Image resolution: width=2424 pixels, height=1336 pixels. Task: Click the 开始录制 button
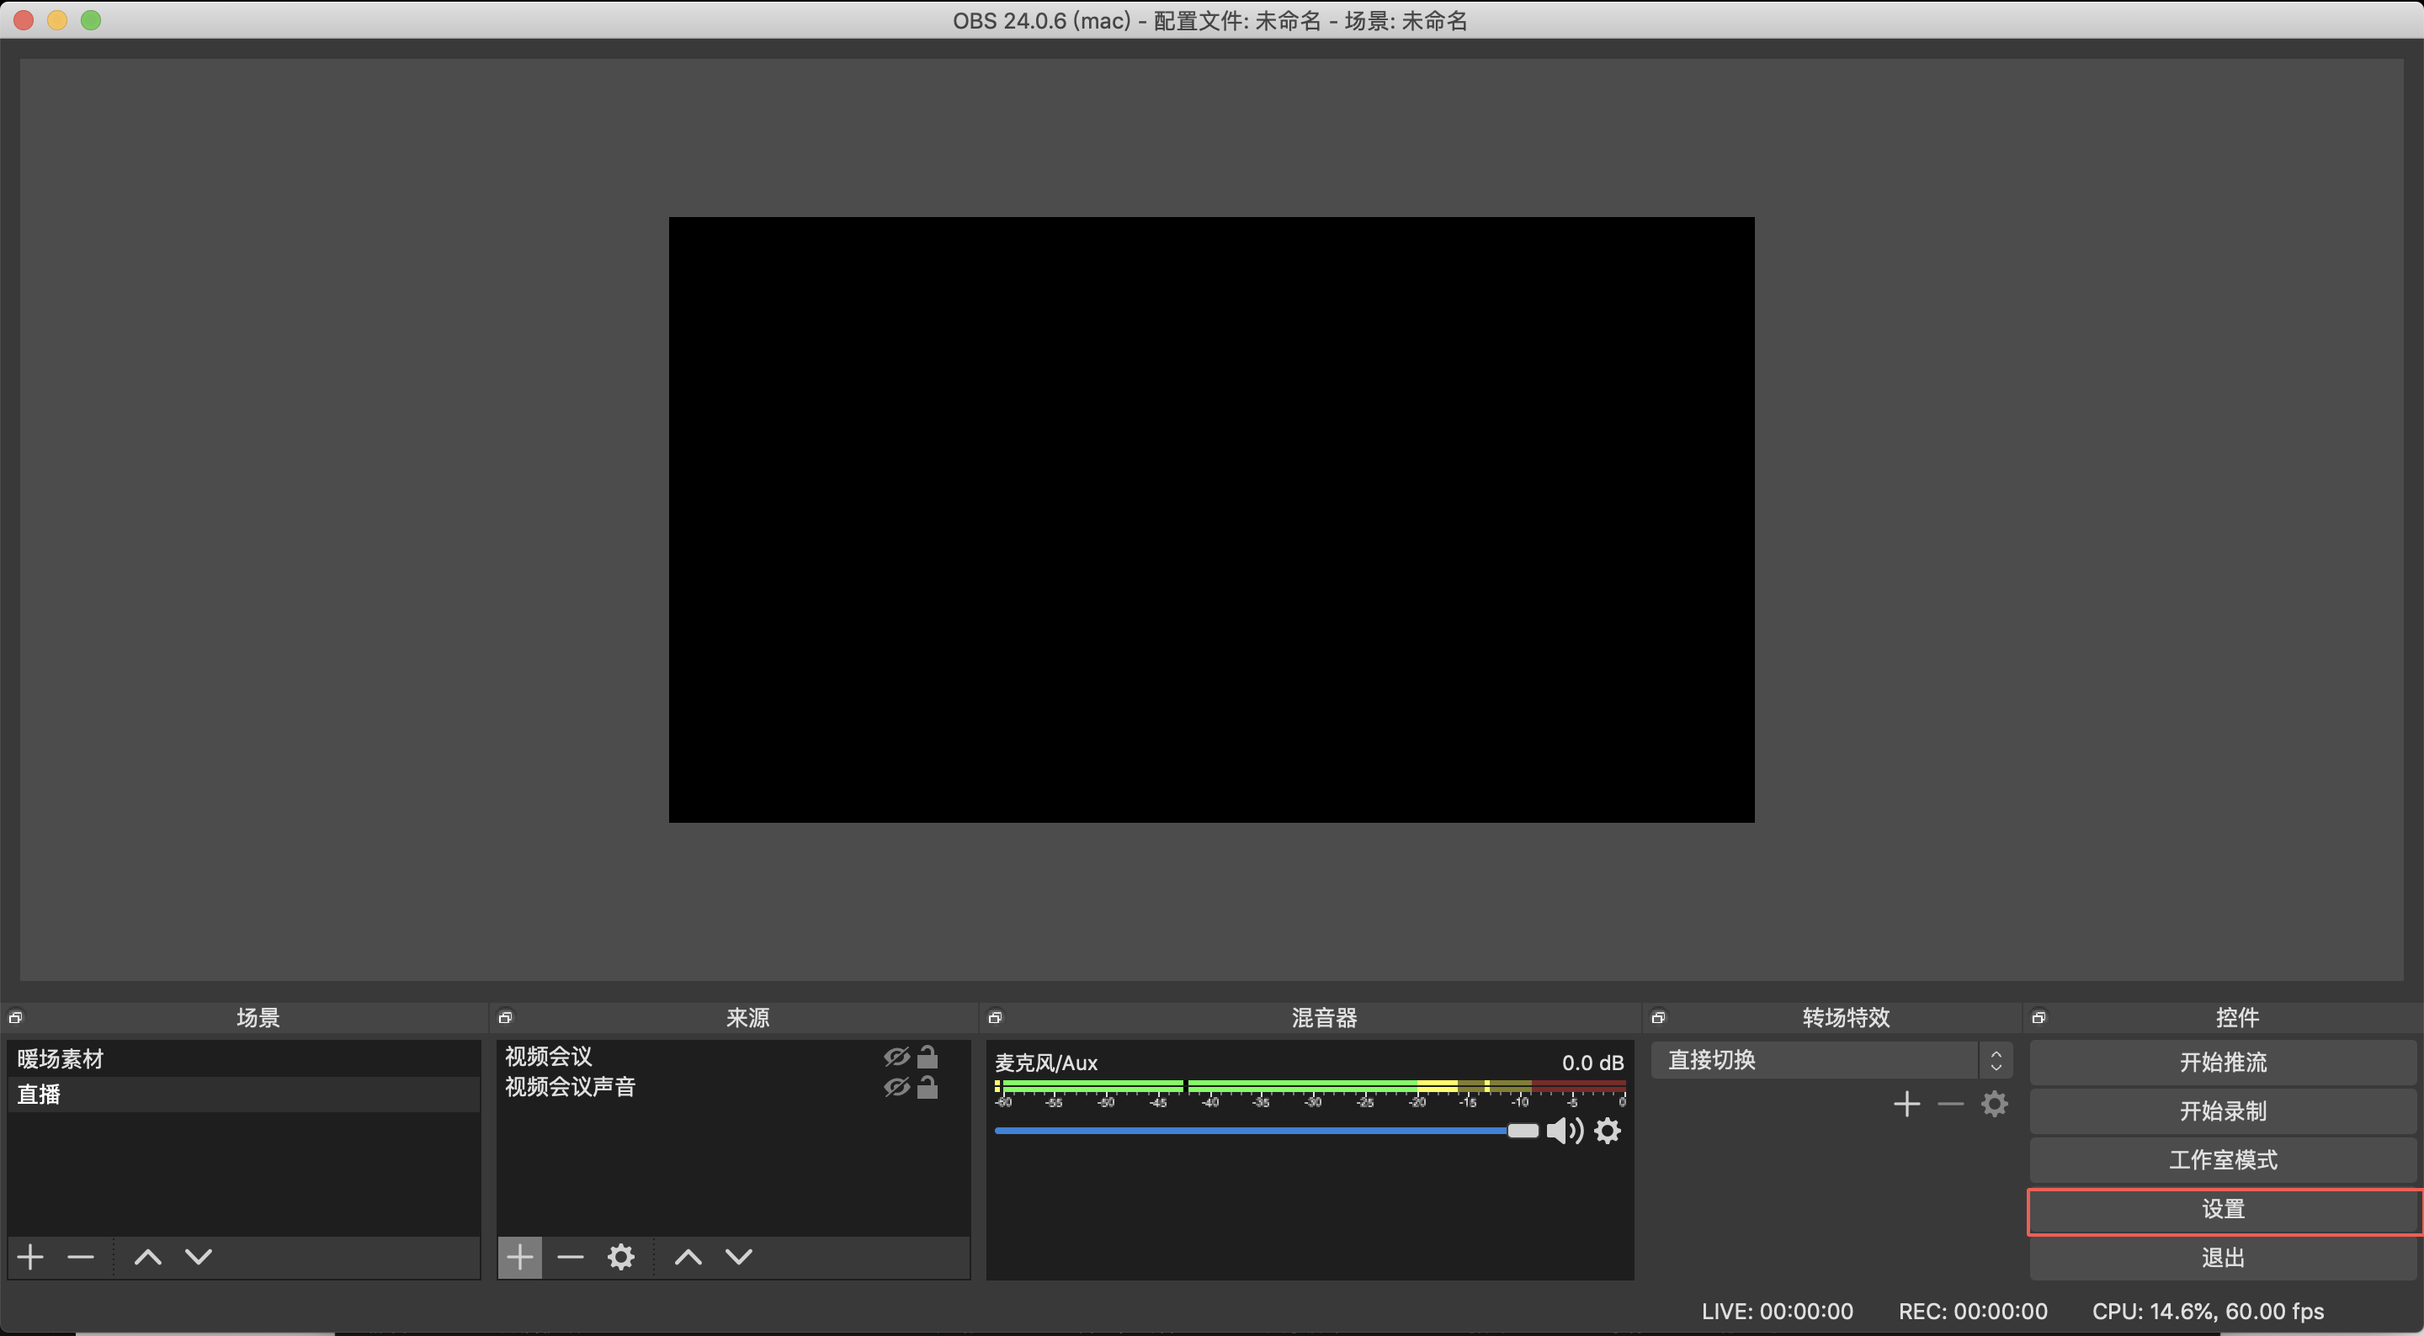tap(2223, 1111)
